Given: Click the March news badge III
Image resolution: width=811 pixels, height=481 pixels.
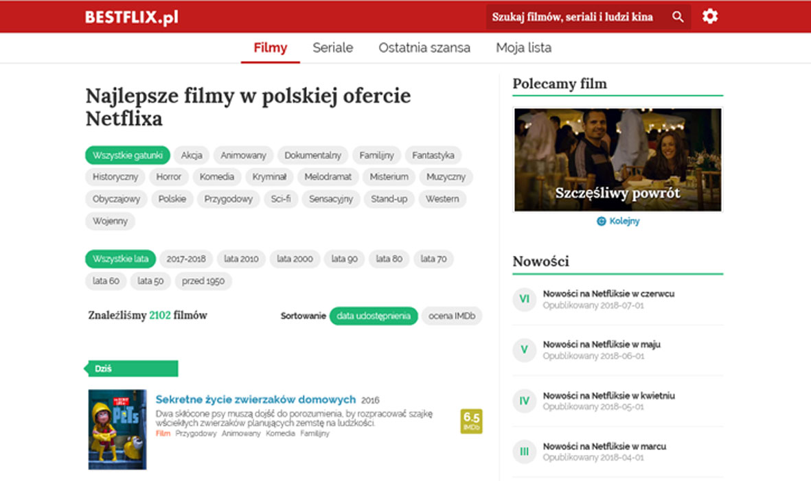Looking at the screenshot, I should point(524,451).
